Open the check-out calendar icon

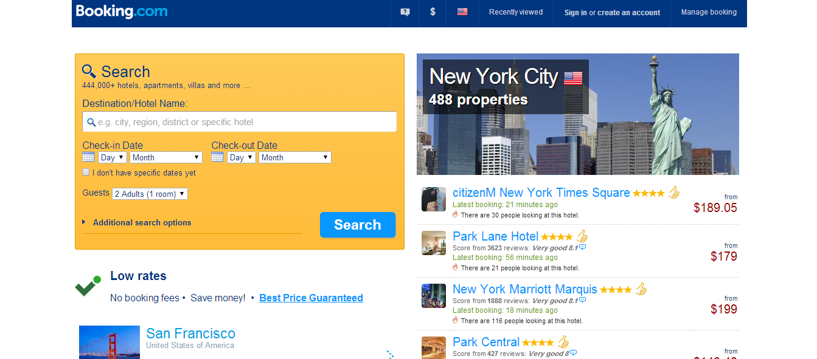(x=218, y=157)
